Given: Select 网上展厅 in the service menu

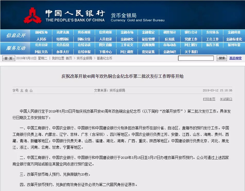Looking at the screenshot, I should click(x=191, y=45).
